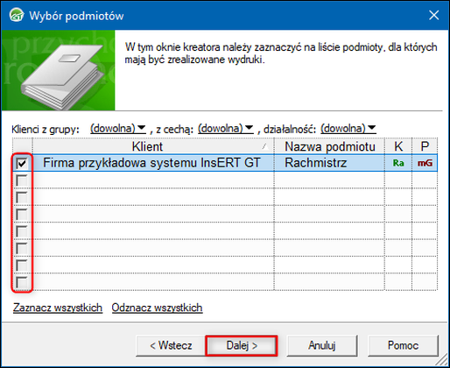Click the Odznacz wszystkich link

click(157, 308)
